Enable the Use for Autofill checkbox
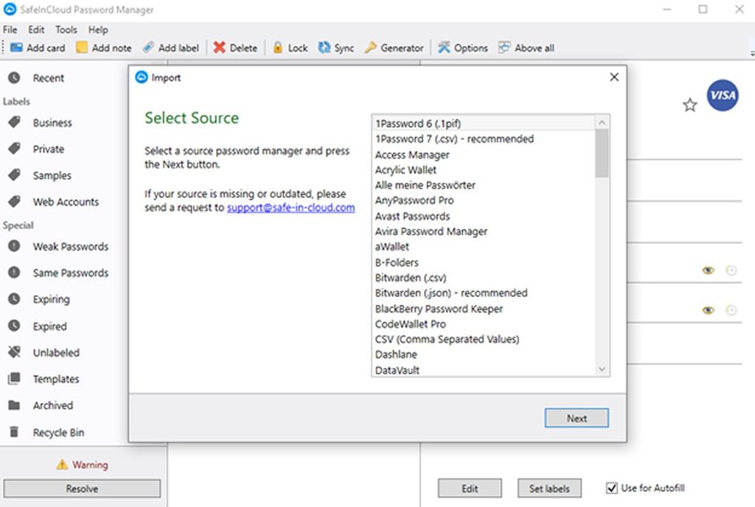Image resolution: width=755 pixels, height=507 pixels. [610, 488]
